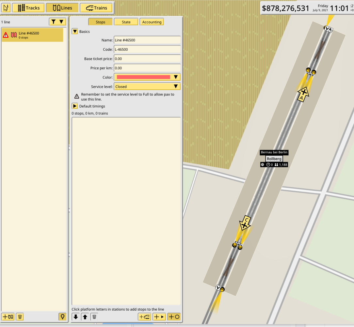This screenshot has width=354, height=327.
Task: Activate the location pin icon
Action: 62,317
